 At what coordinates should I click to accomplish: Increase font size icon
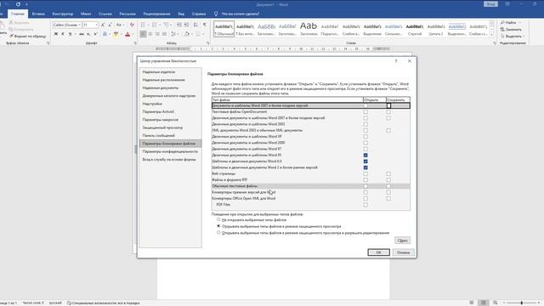pyautogui.click(x=103, y=25)
